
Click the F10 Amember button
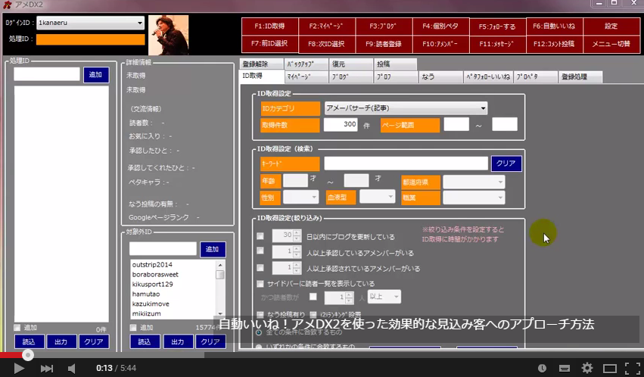[440, 44]
